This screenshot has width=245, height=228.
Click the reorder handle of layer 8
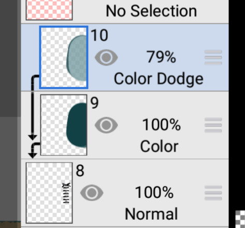pos(213,192)
